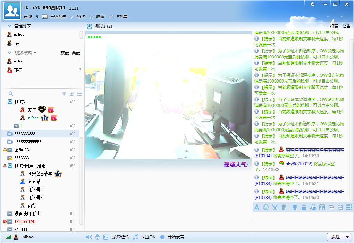Start recording with 开始录音
The width and height of the screenshot is (354, 243).
tap(172, 237)
